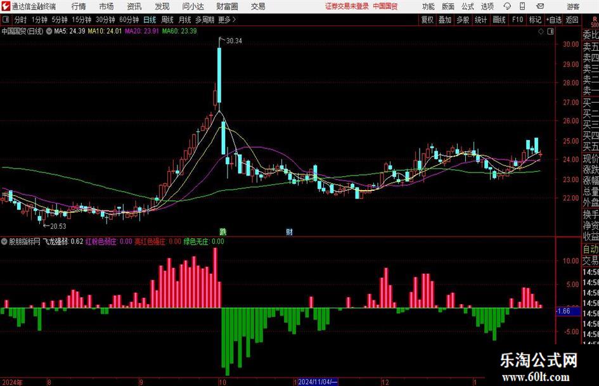Open the 选项 menu
Image resolution: width=599 pixels, height=386 pixels.
pyautogui.click(x=487, y=6)
